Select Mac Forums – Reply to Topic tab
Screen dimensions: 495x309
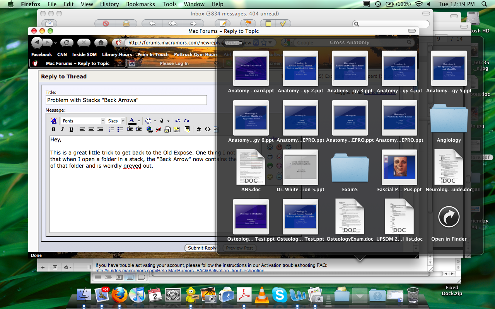(77, 63)
